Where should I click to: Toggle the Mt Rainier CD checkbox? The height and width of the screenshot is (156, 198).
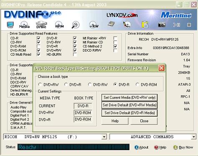pyautogui.click(x=115, y=42)
